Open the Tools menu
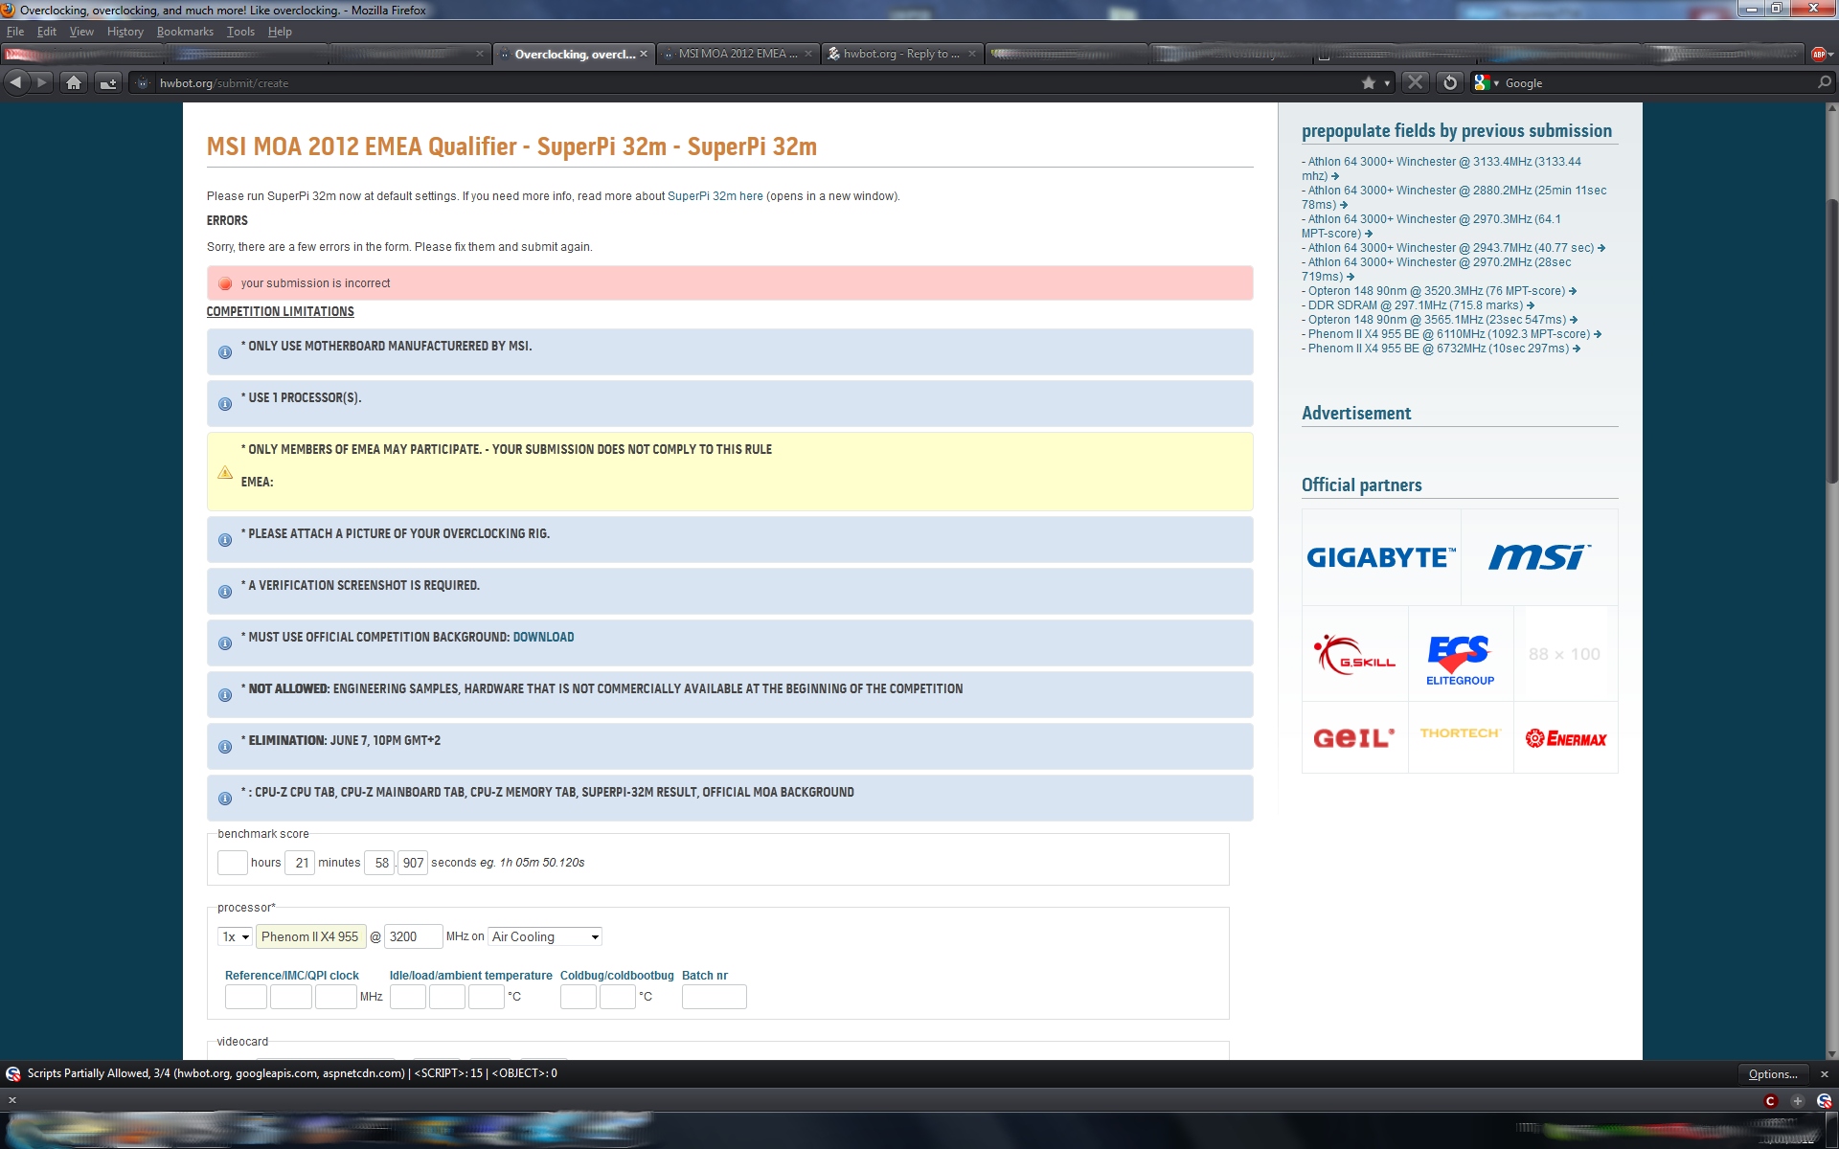Image resolution: width=1839 pixels, height=1149 pixels. click(x=240, y=32)
